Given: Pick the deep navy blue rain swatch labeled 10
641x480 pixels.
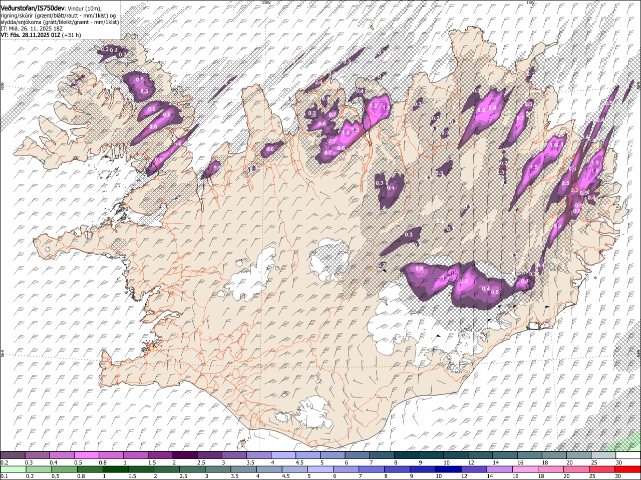Looking at the screenshot, I should coord(448,469).
